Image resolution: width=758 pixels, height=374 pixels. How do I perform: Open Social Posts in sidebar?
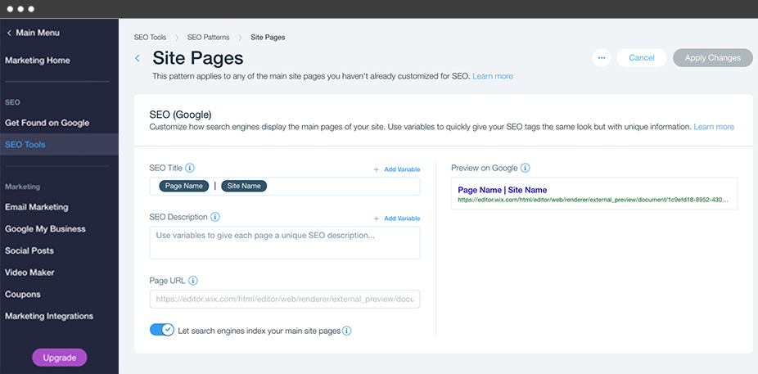(x=29, y=250)
